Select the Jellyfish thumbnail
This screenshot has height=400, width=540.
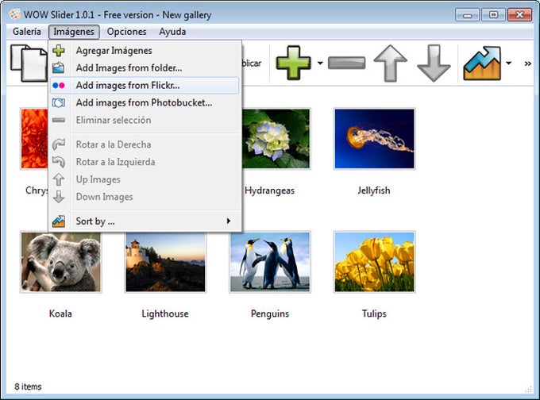click(x=374, y=139)
